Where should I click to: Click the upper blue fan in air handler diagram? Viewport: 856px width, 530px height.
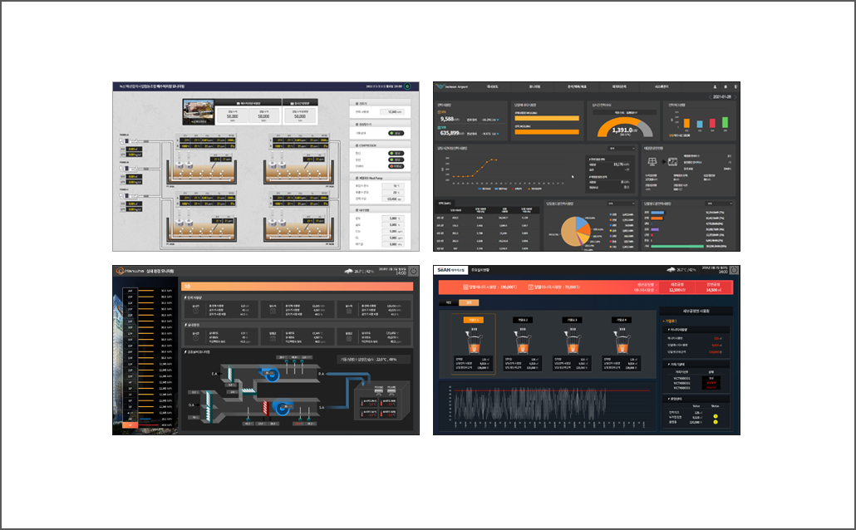(x=270, y=375)
